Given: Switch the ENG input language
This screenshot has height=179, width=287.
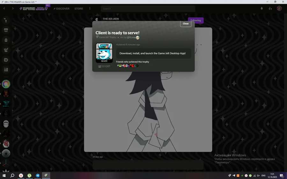Looking at the screenshot, I should point(263,176).
